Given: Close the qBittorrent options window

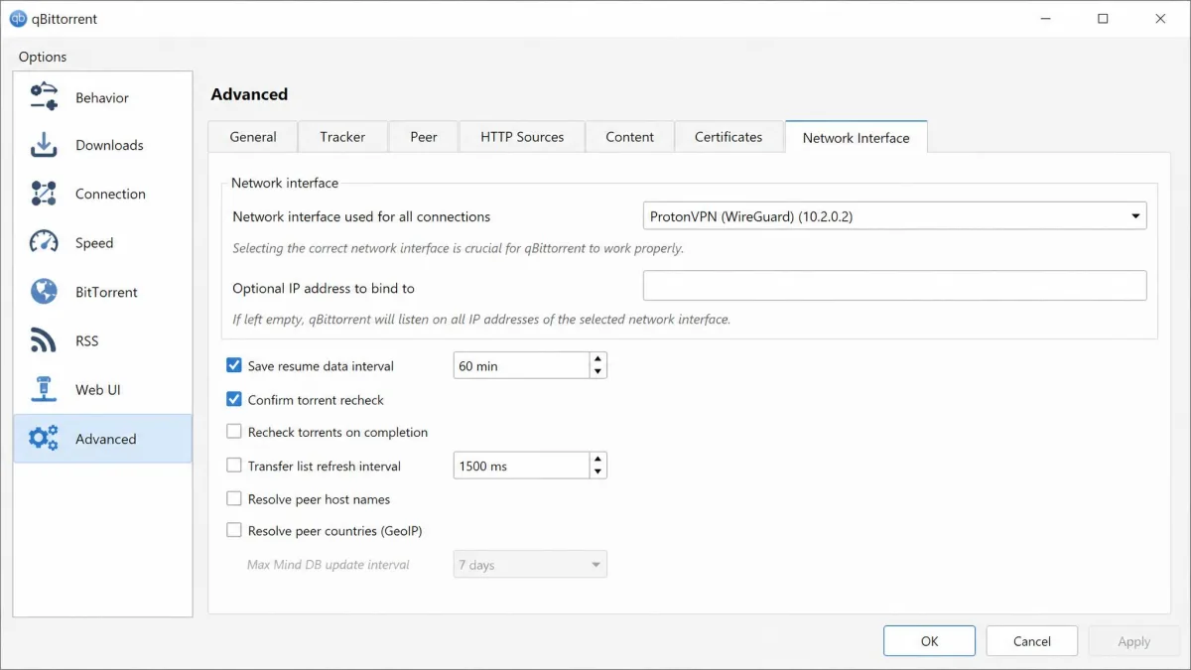Looking at the screenshot, I should [x=1160, y=19].
